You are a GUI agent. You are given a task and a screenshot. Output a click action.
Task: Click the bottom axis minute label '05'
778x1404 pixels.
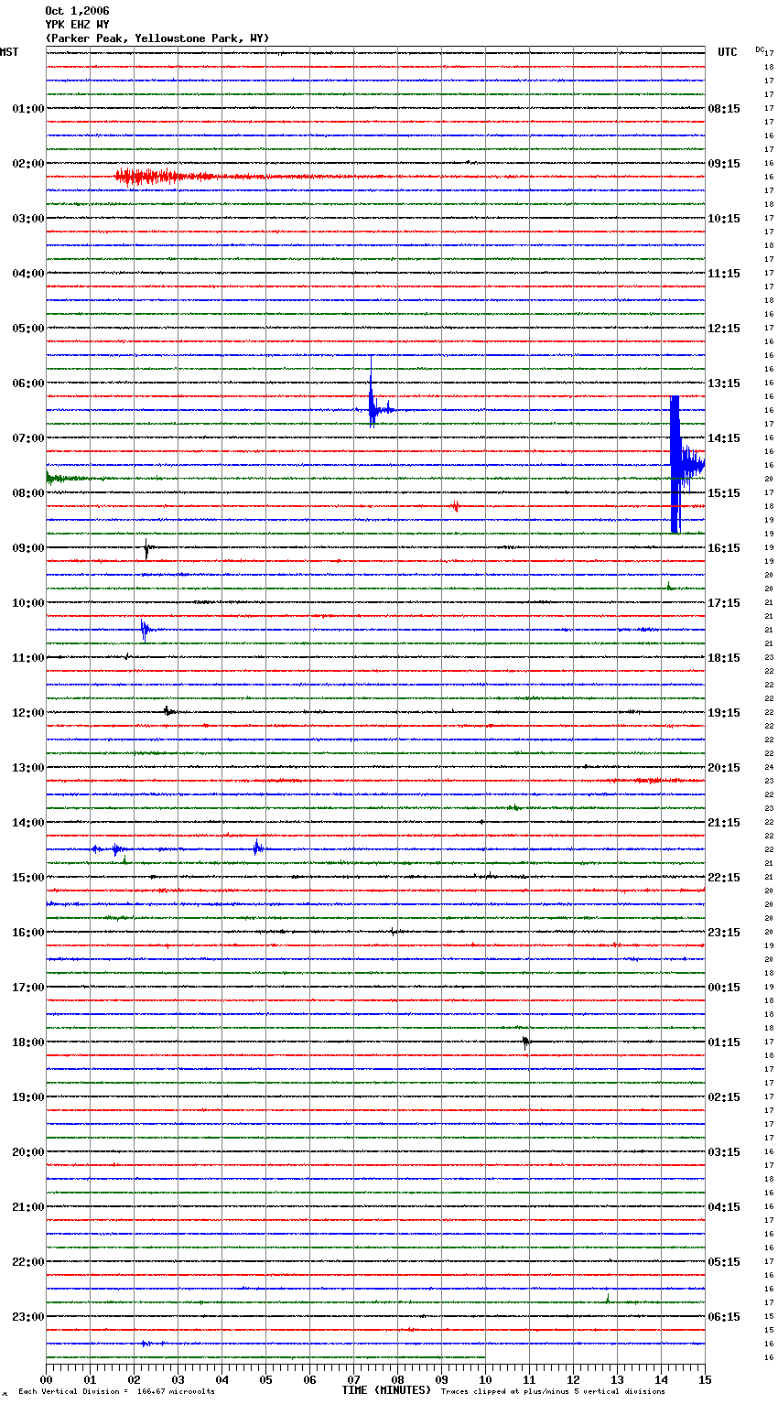click(265, 1379)
